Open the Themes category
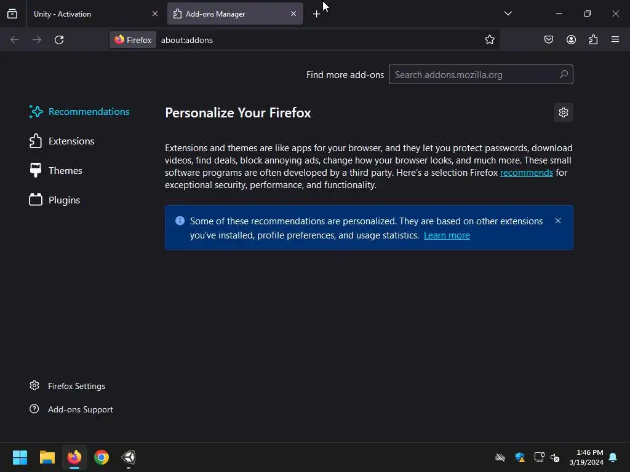 click(55, 171)
